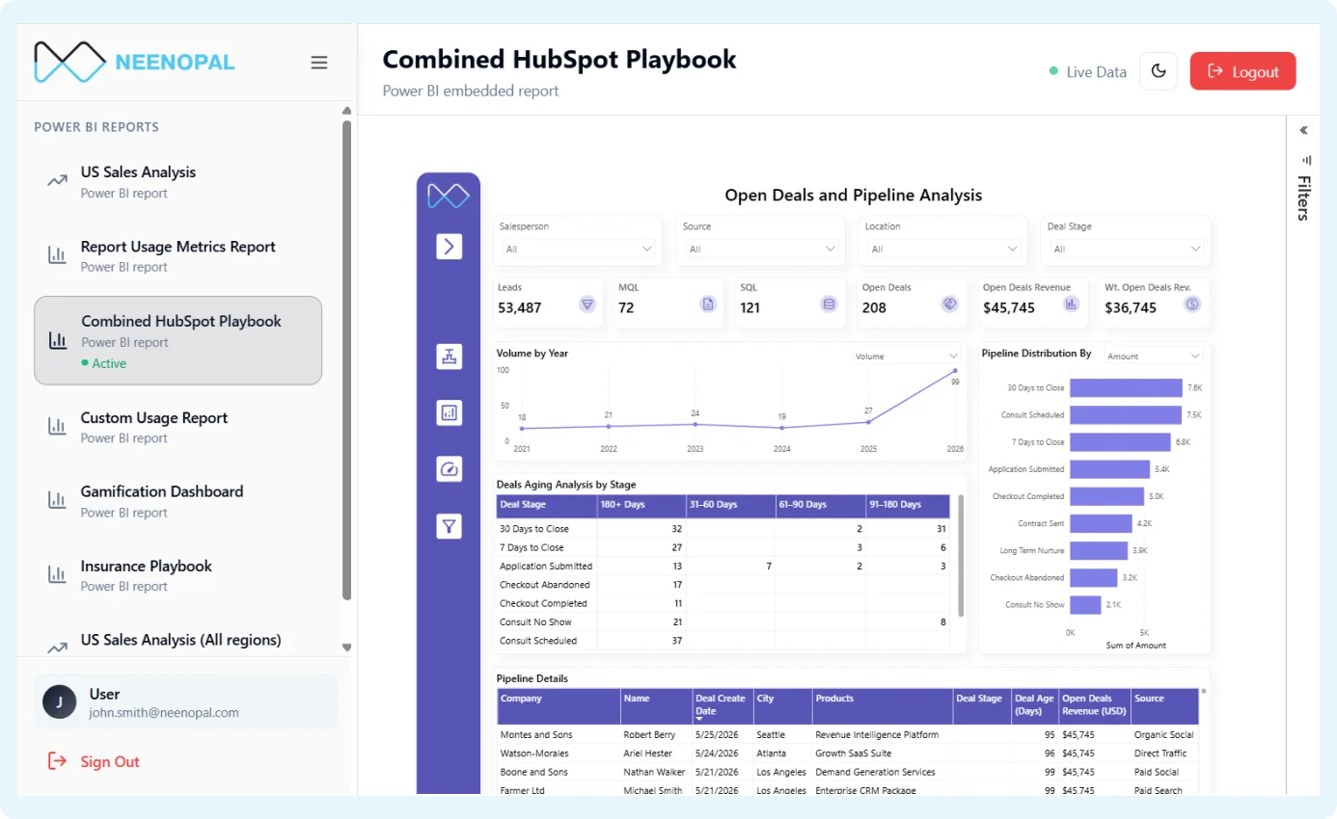This screenshot has width=1337, height=819.
Task: Select Combined HubSpot Playbook in sidebar
Action: (x=177, y=340)
